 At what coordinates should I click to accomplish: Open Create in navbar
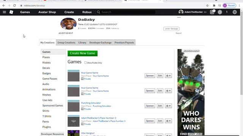pyautogui.click(x=69, y=12)
